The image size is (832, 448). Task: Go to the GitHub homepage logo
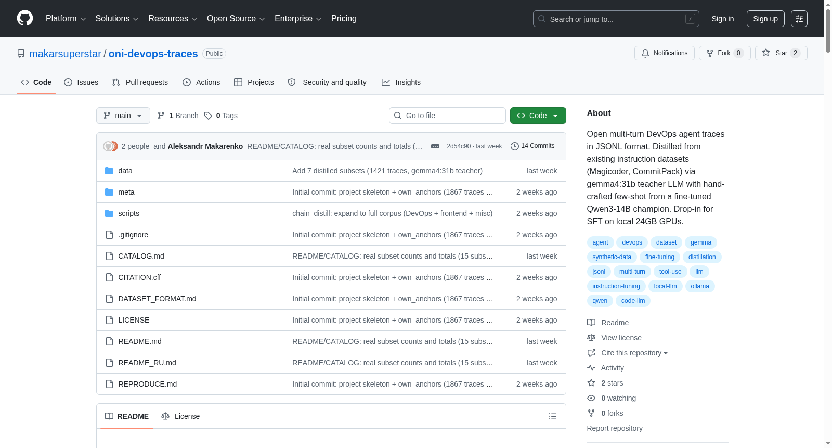pos(25,19)
